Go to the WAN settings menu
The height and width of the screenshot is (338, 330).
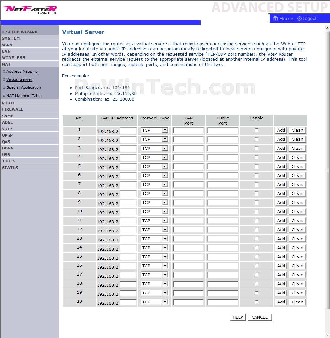coord(7,45)
